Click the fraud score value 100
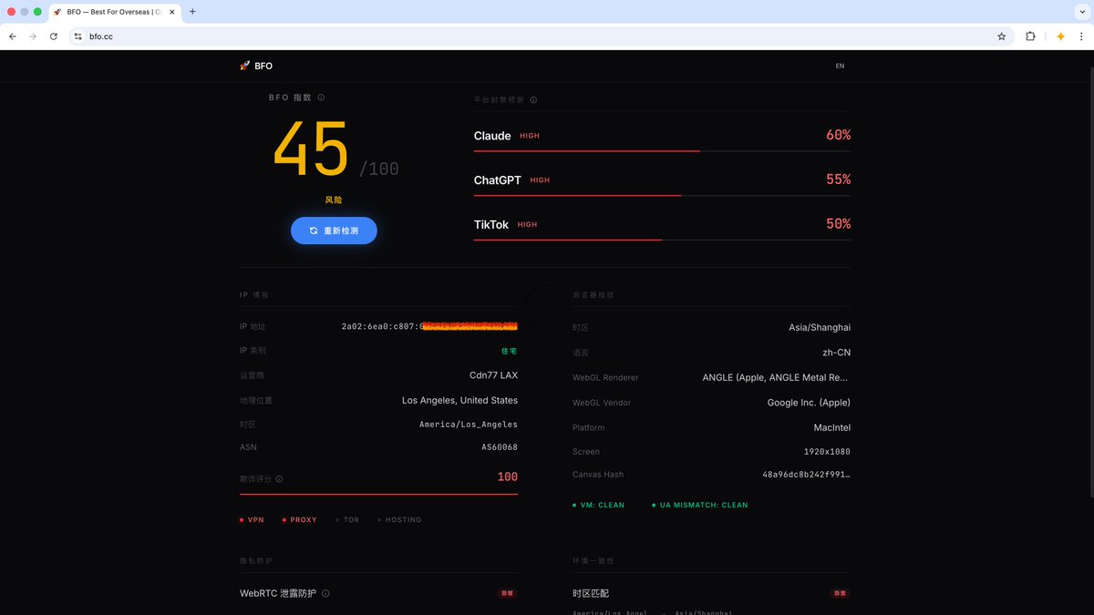This screenshot has width=1094, height=615. 508,477
